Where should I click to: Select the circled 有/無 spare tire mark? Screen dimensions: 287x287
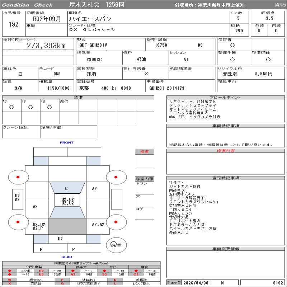(x=114, y=245)
